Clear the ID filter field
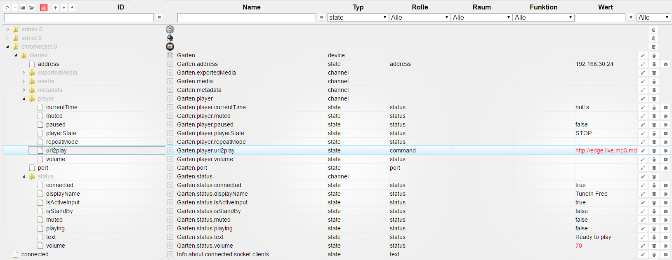This screenshot has width=672, height=260. pyautogui.click(x=160, y=17)
